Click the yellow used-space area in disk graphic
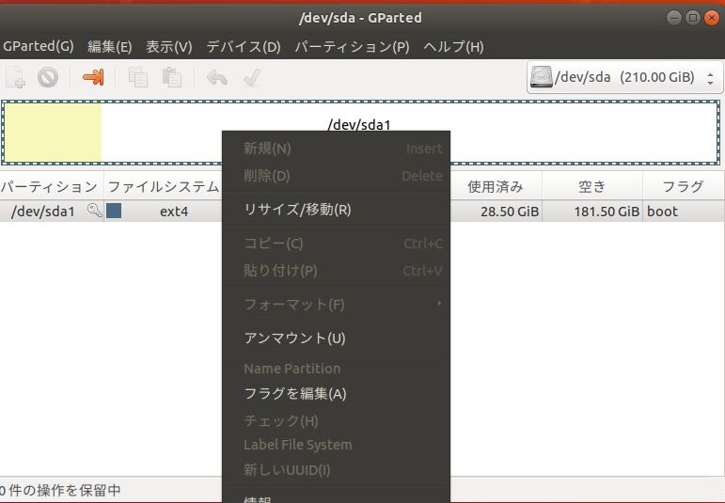The image size is (725, 503). click(53, 133)
